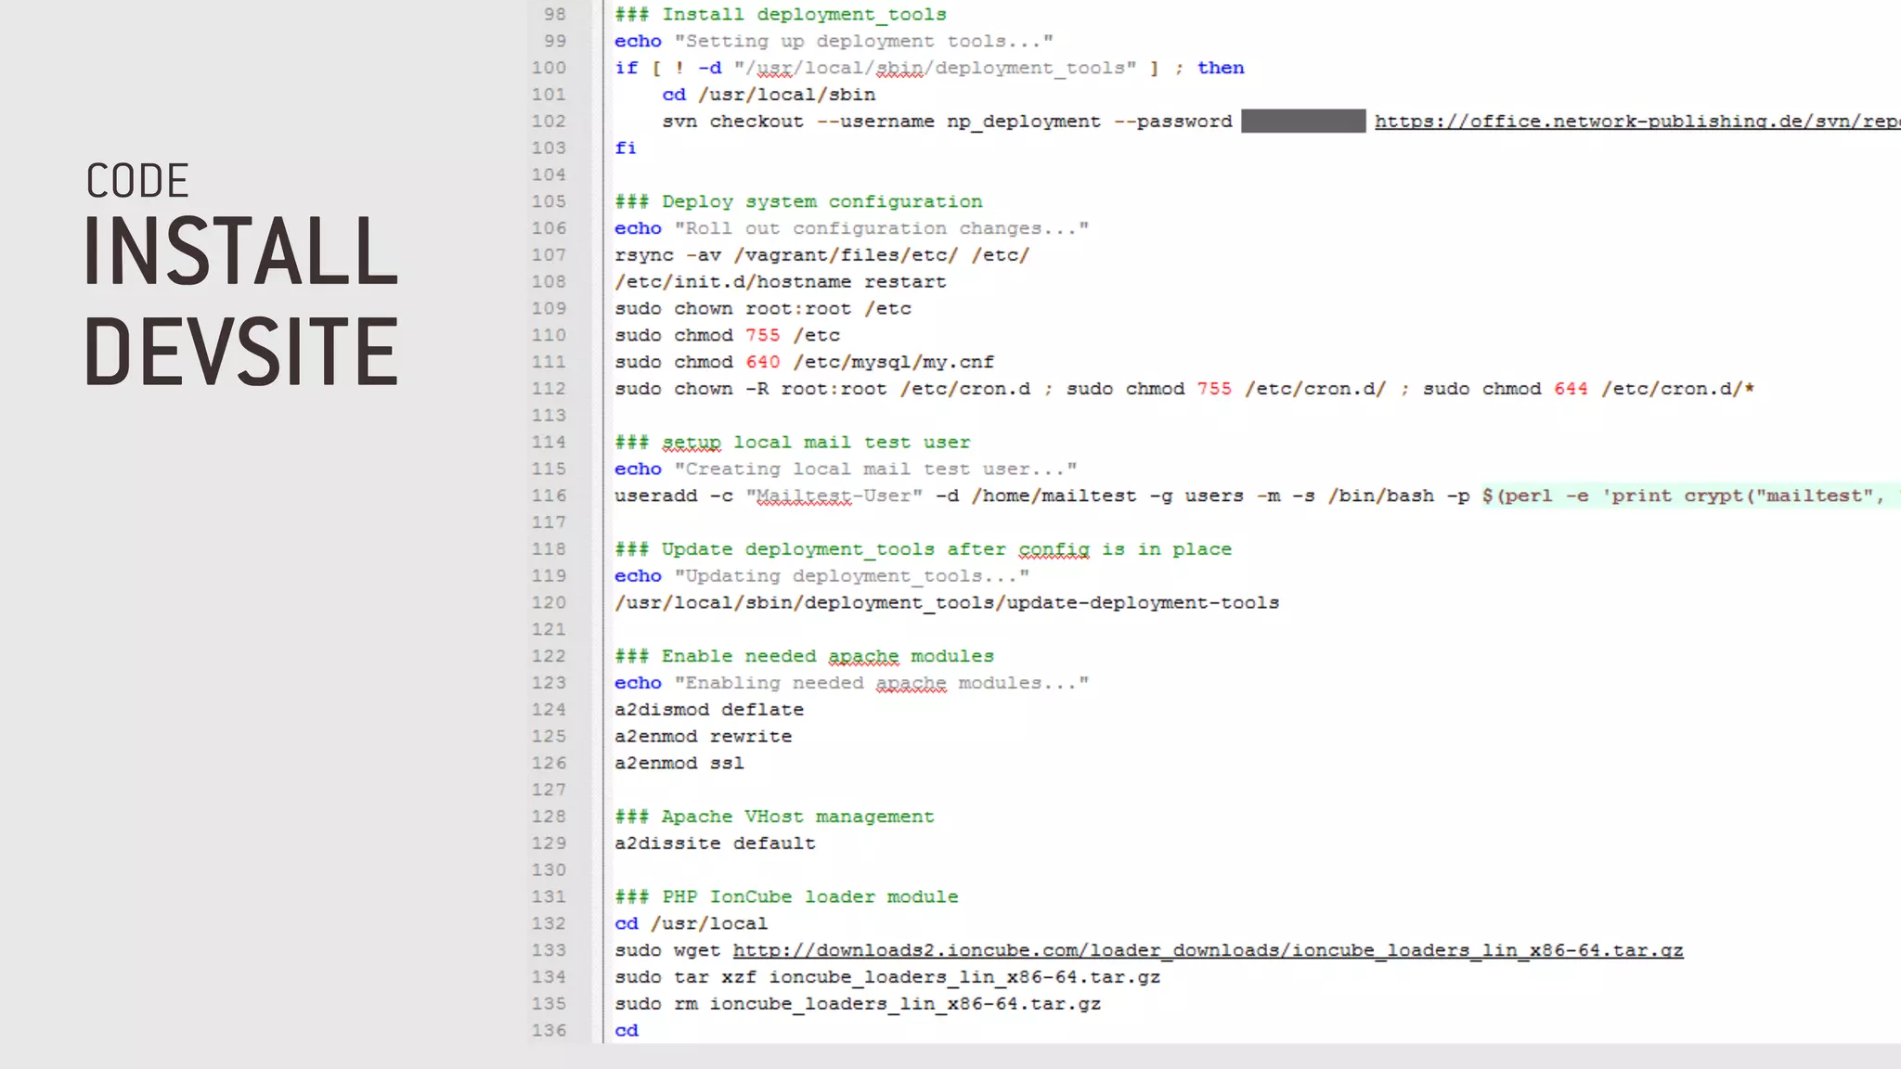Click the 'INSTALL' slide title word
The width and height of the screenshot is (1901, 1069).
click(241, 251)
